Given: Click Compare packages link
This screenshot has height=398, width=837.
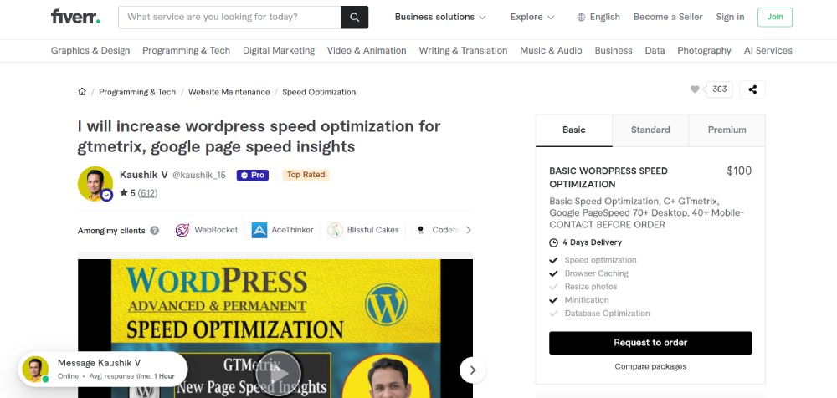Looking at the screenshot, I should point(650,366).
